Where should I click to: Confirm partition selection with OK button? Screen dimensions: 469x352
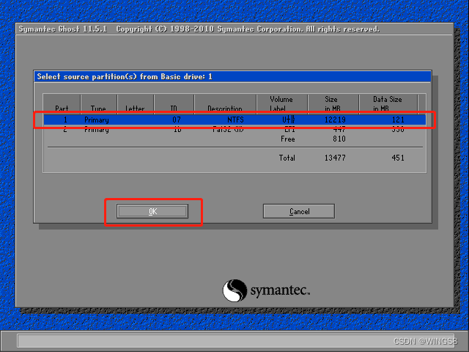(152, 211)
